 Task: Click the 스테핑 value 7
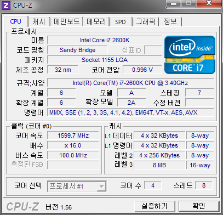(x=199, y=93)
